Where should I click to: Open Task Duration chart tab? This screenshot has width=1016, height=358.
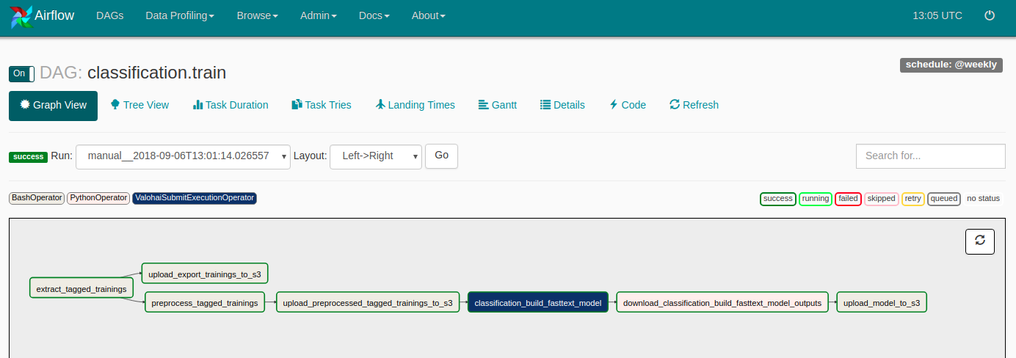tap(231, 105)
